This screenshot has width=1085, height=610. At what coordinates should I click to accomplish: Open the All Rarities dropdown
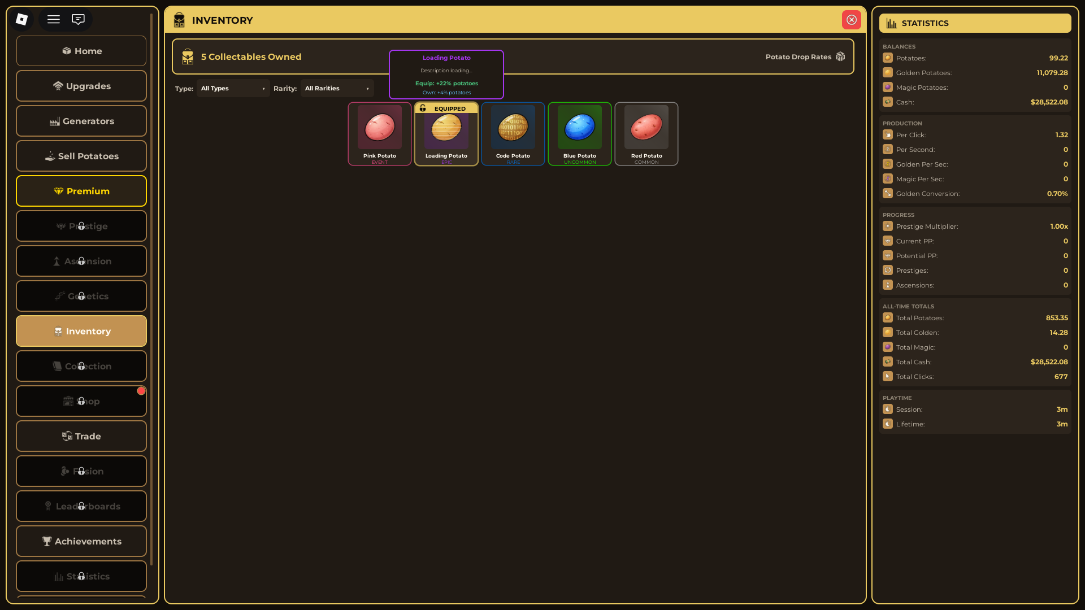(337, 89)
